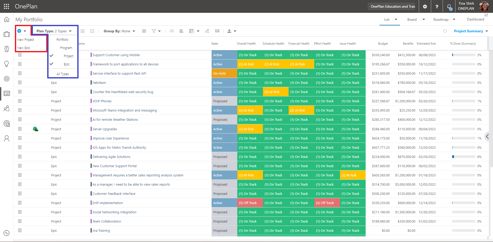This screenshot has height=242, width=493.
Task: Open Tina Shirk user profile avatar
Action: (x=484, y=6)
